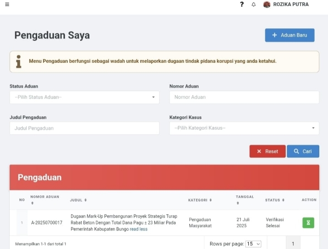Expand the Status Aduan dropdown

[x=84, y=97]
